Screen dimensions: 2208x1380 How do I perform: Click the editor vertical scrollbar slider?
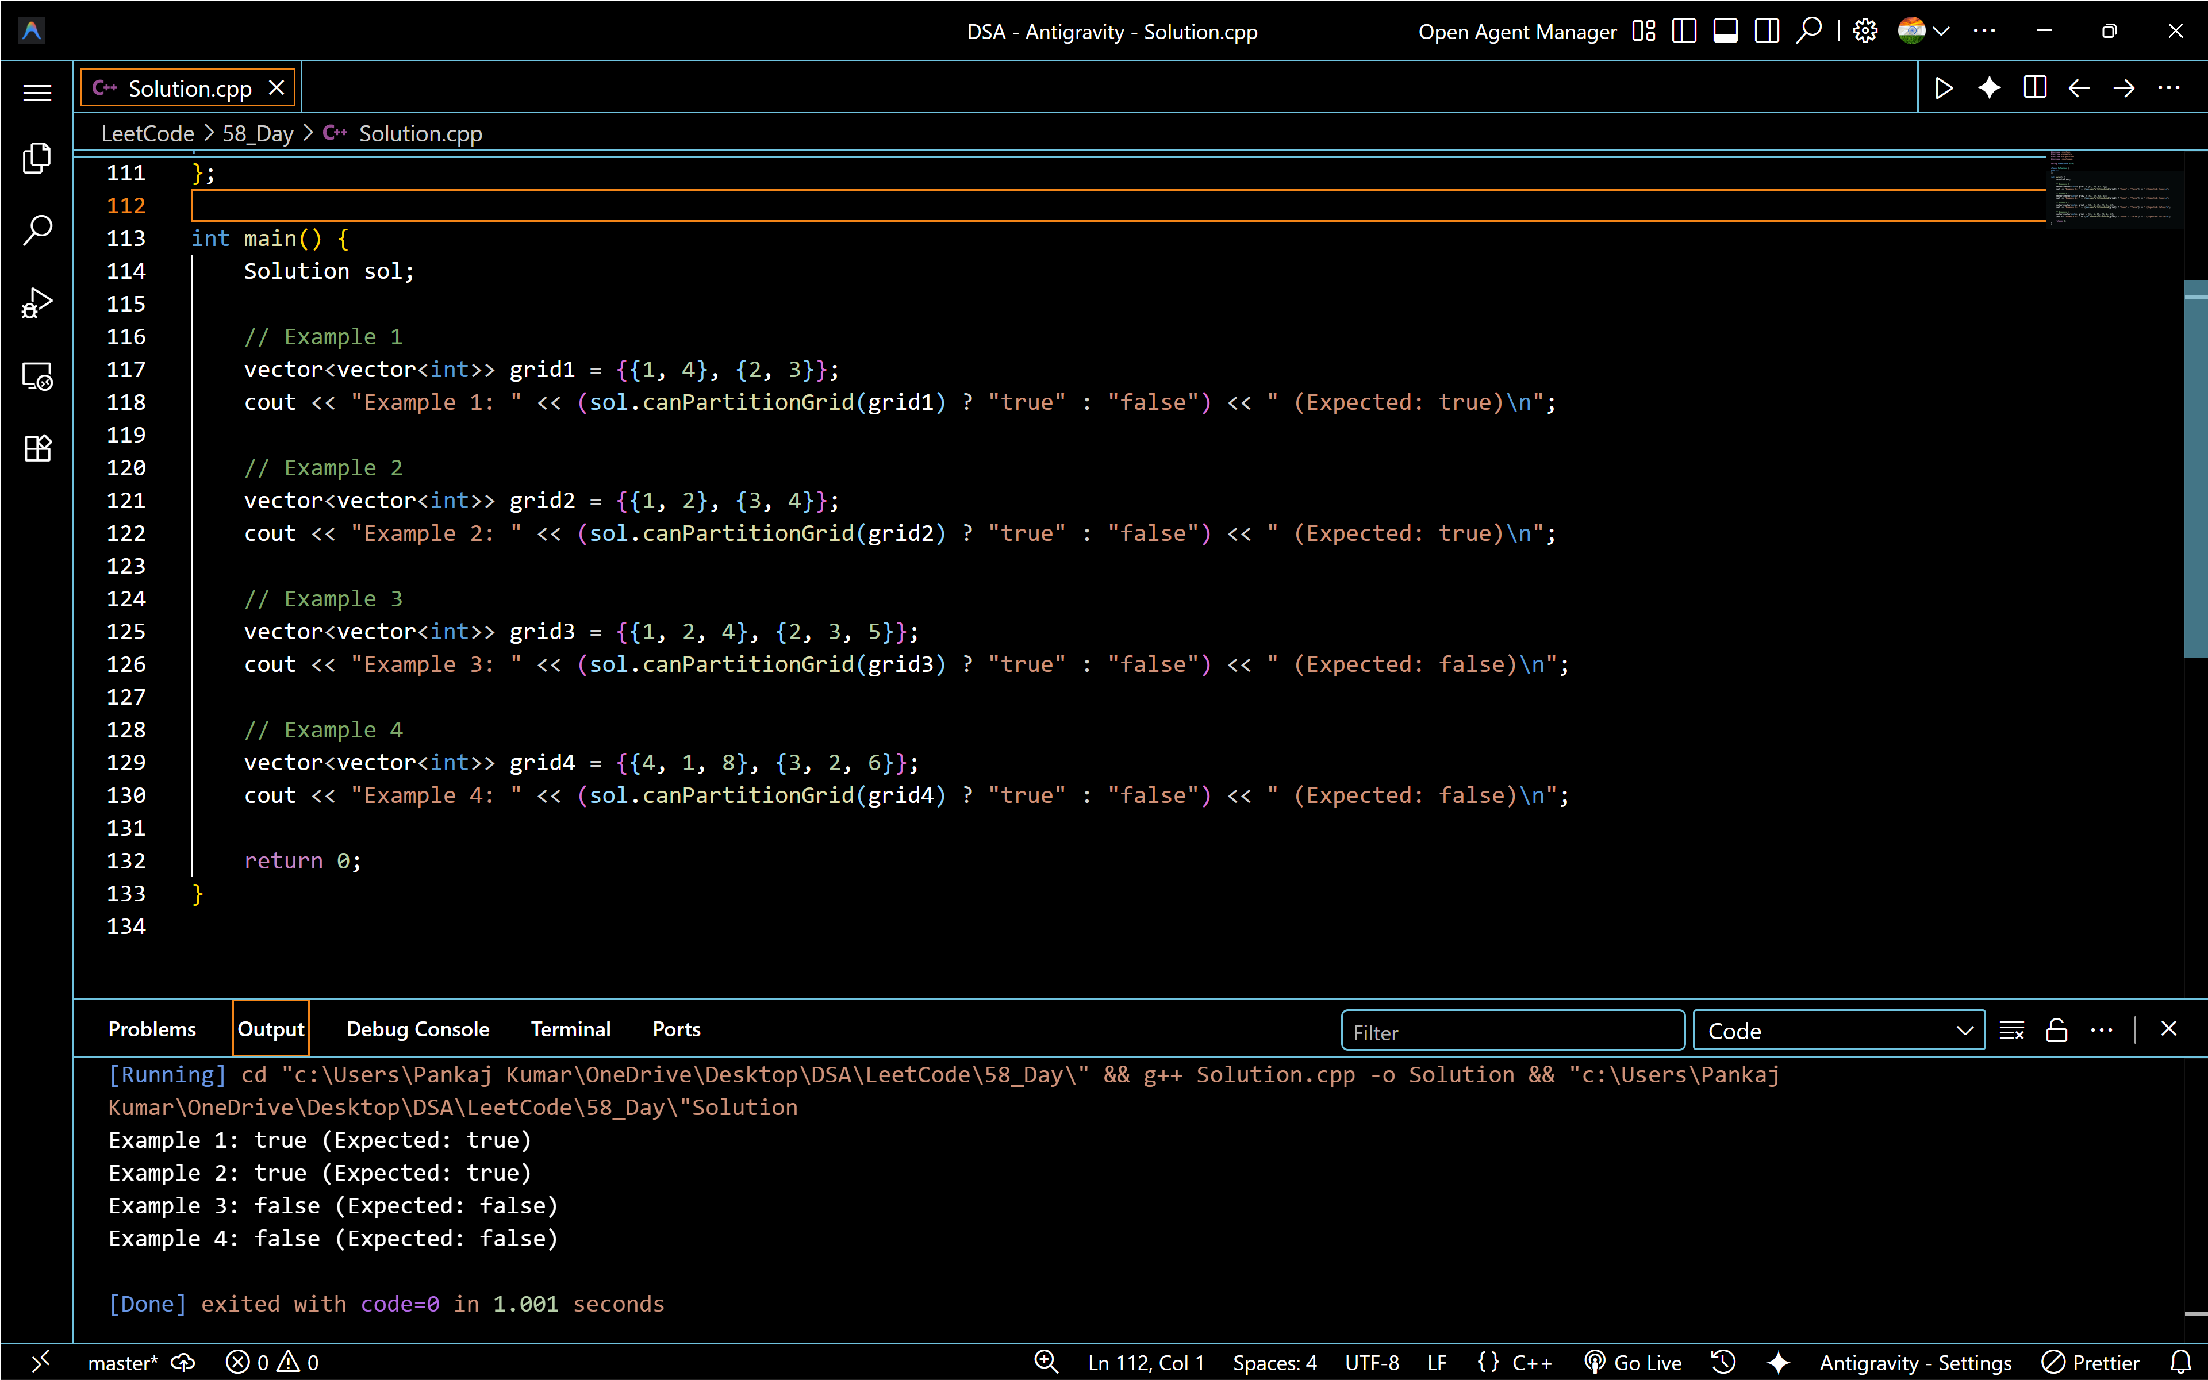[2195, 470]
